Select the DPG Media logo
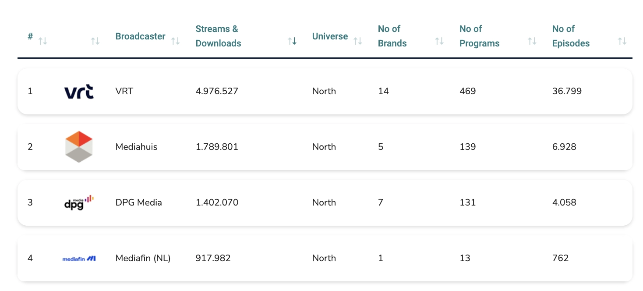This screenshot has height=291, width=643. click(x=79, y=202)
